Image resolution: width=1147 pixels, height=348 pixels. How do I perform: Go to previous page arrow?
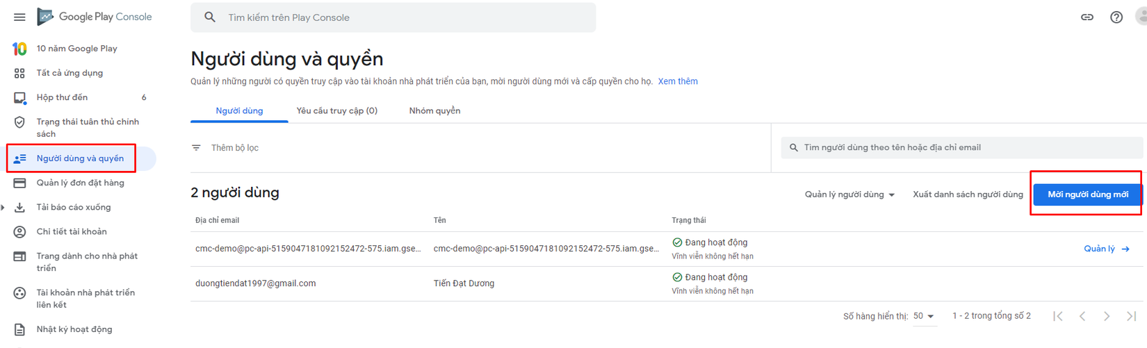(x=1082, y=316)
